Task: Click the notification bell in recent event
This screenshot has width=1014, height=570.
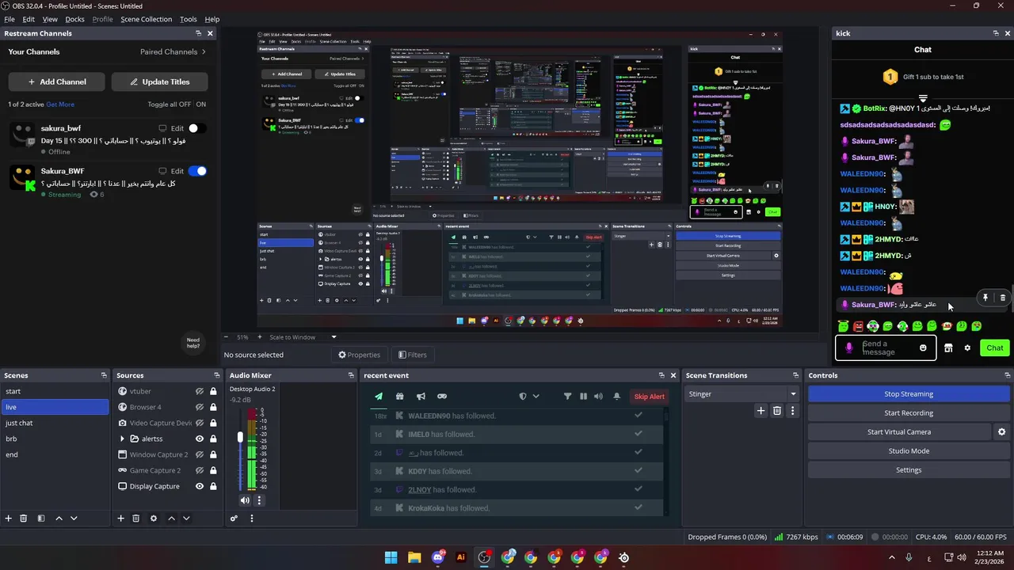Action: pyautogui.click(x=616, y=397)
